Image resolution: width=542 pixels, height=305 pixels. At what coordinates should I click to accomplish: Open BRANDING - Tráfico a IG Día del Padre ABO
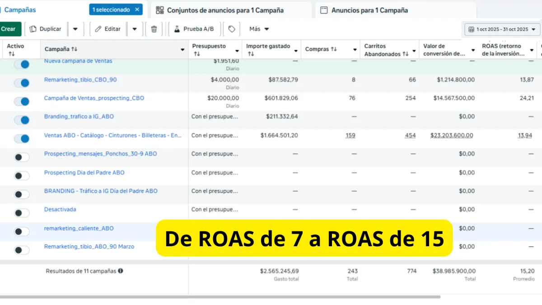(x=101, y=191)
